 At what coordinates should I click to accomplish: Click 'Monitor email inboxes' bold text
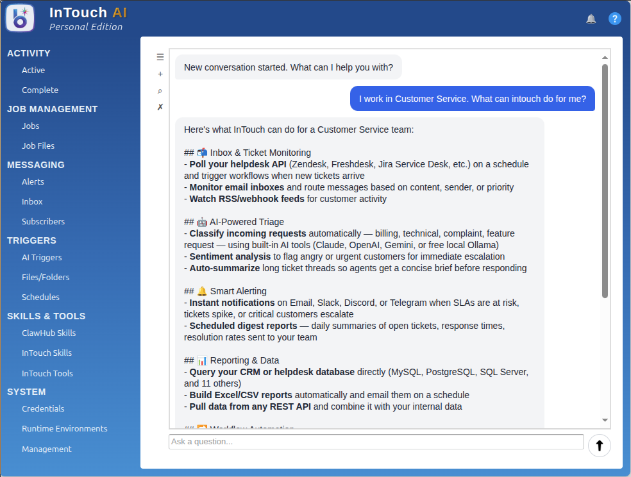237,187
